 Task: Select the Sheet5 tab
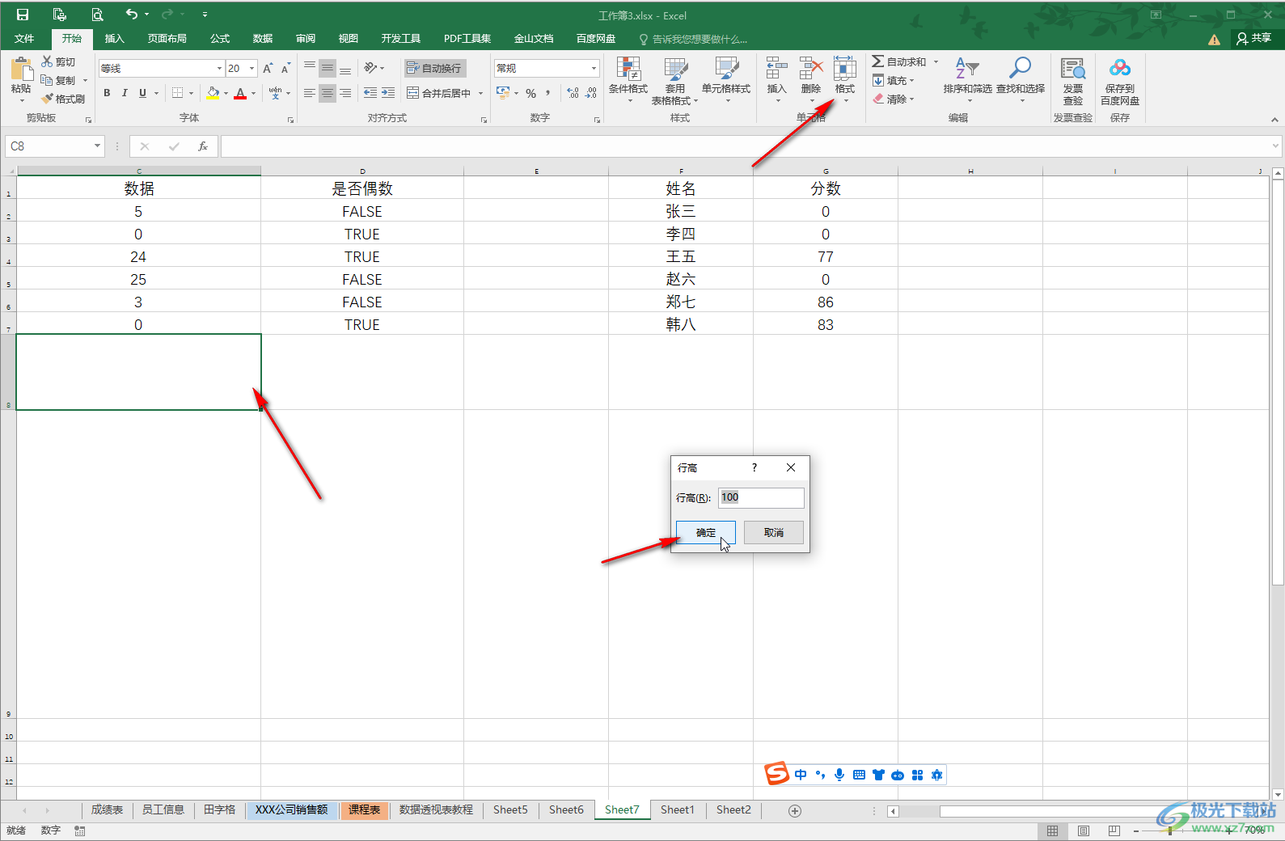pyautogui.click(x=510, y=809)
